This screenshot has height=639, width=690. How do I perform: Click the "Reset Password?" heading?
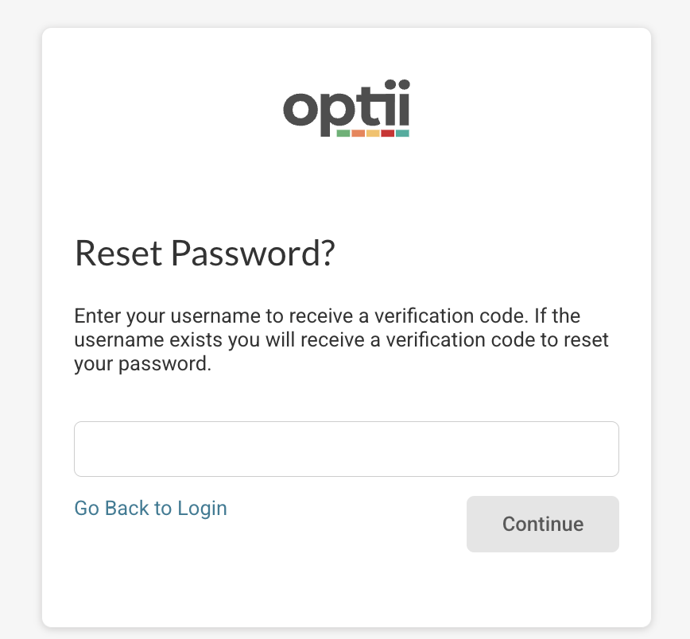(x=204, y=254)
